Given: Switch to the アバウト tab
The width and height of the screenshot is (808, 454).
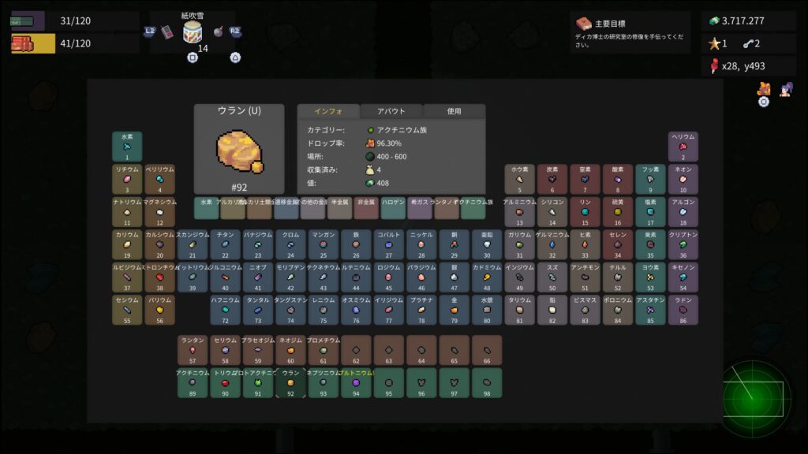Looking at the screenshot, I should [x=391, y=111].
